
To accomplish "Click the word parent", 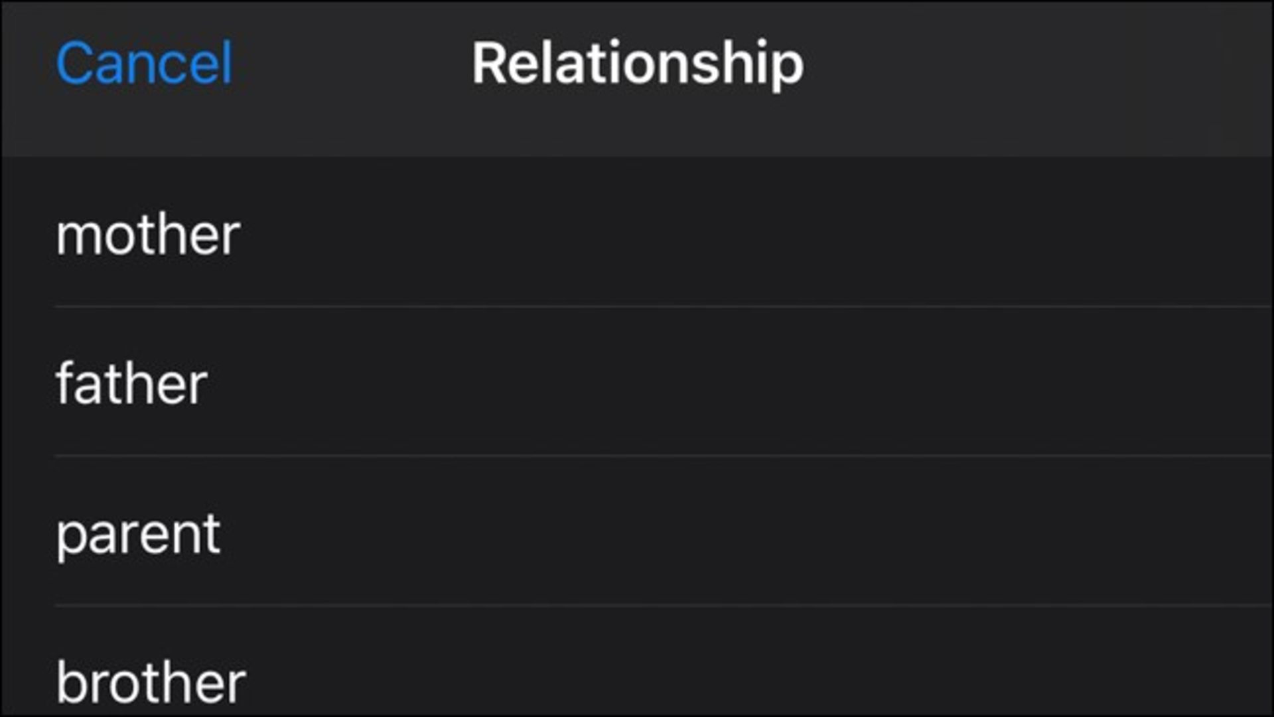I will pyautogui.click(x=138, y=535).
